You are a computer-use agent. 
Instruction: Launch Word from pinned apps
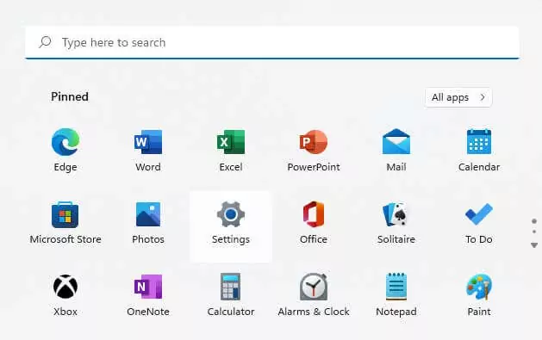coord(148,150)
